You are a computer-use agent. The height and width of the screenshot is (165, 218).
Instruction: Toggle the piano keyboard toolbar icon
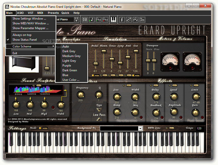click(x=114, y=20)
